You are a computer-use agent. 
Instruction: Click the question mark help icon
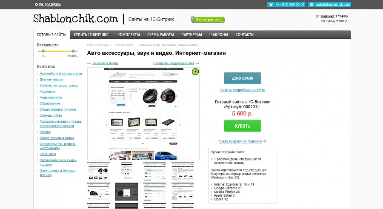[265, 141]
